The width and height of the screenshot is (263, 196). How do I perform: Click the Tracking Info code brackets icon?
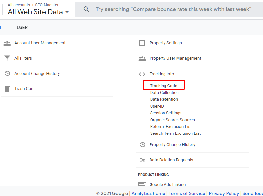[142, 74]
